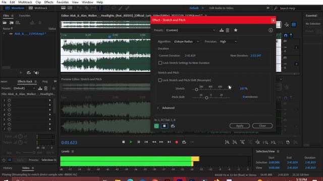Switch to the Favorites panel tab

(25, 16)
